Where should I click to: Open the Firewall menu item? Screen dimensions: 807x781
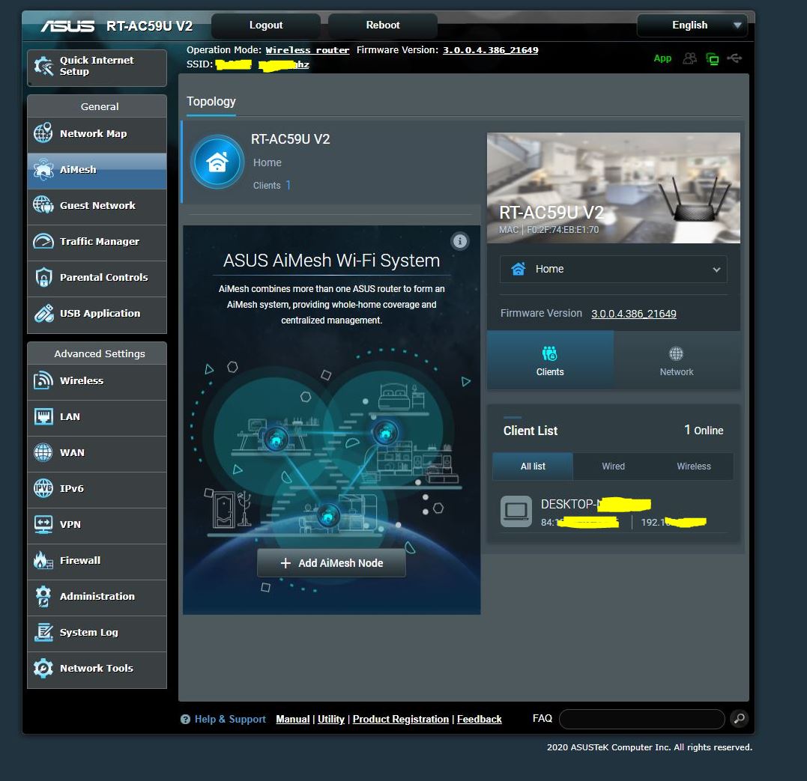tap(97, 561)
